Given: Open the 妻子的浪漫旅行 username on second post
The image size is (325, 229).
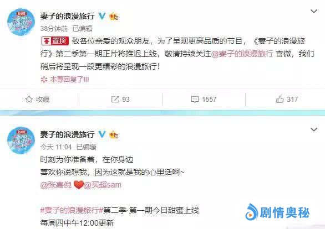Looking at the screenshot, I should (67, 134).
